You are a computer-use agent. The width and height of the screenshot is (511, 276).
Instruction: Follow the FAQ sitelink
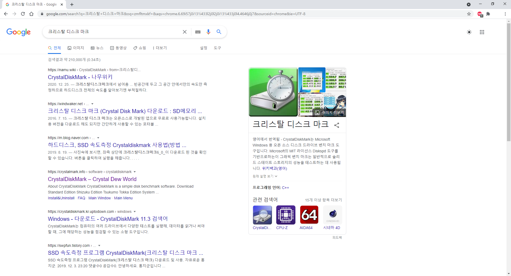81,198
